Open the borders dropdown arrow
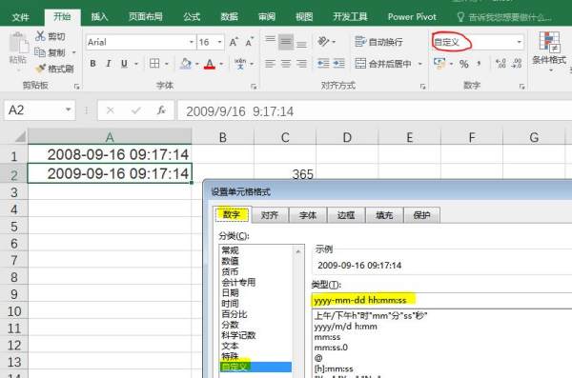The width and height of the screenshot is (572, 378). (x=166, y=64)
